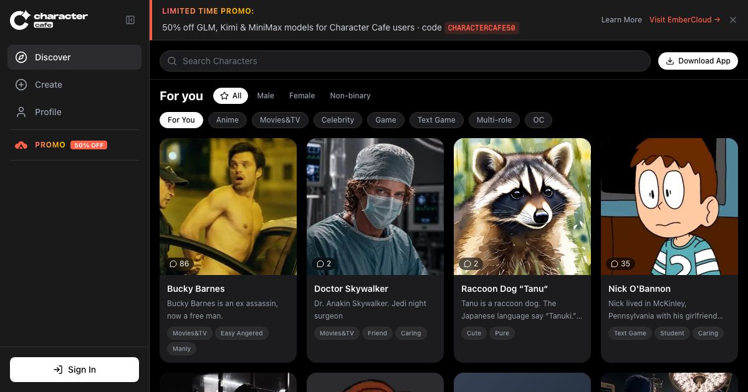The height and width of the screenshot is (392, 748).
Task: Switch to the Movies&TV category
Action: 280,120
